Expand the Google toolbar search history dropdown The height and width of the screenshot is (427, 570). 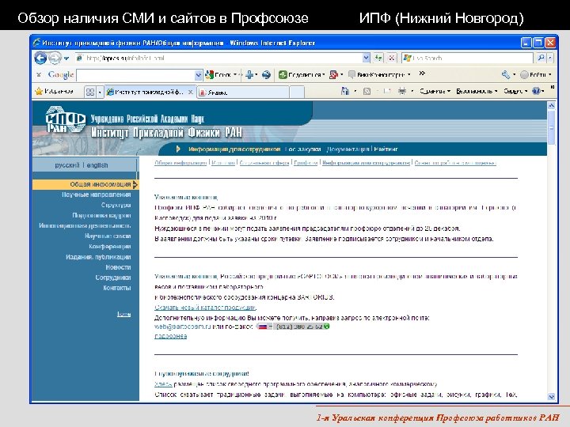(x=199, y=75)
